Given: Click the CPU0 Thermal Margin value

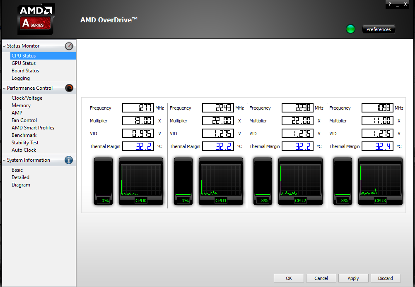Looking at the screenshot, I should click(x=138, y=146).
